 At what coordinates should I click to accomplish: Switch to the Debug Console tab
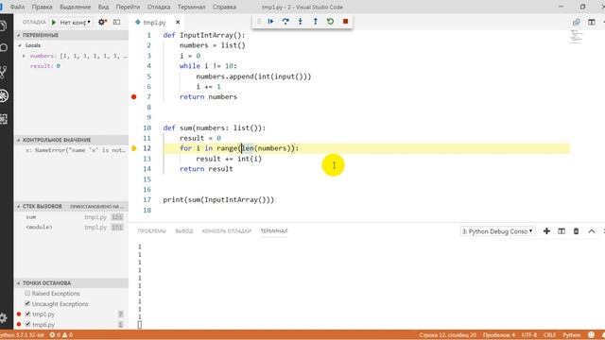point(227,230)
